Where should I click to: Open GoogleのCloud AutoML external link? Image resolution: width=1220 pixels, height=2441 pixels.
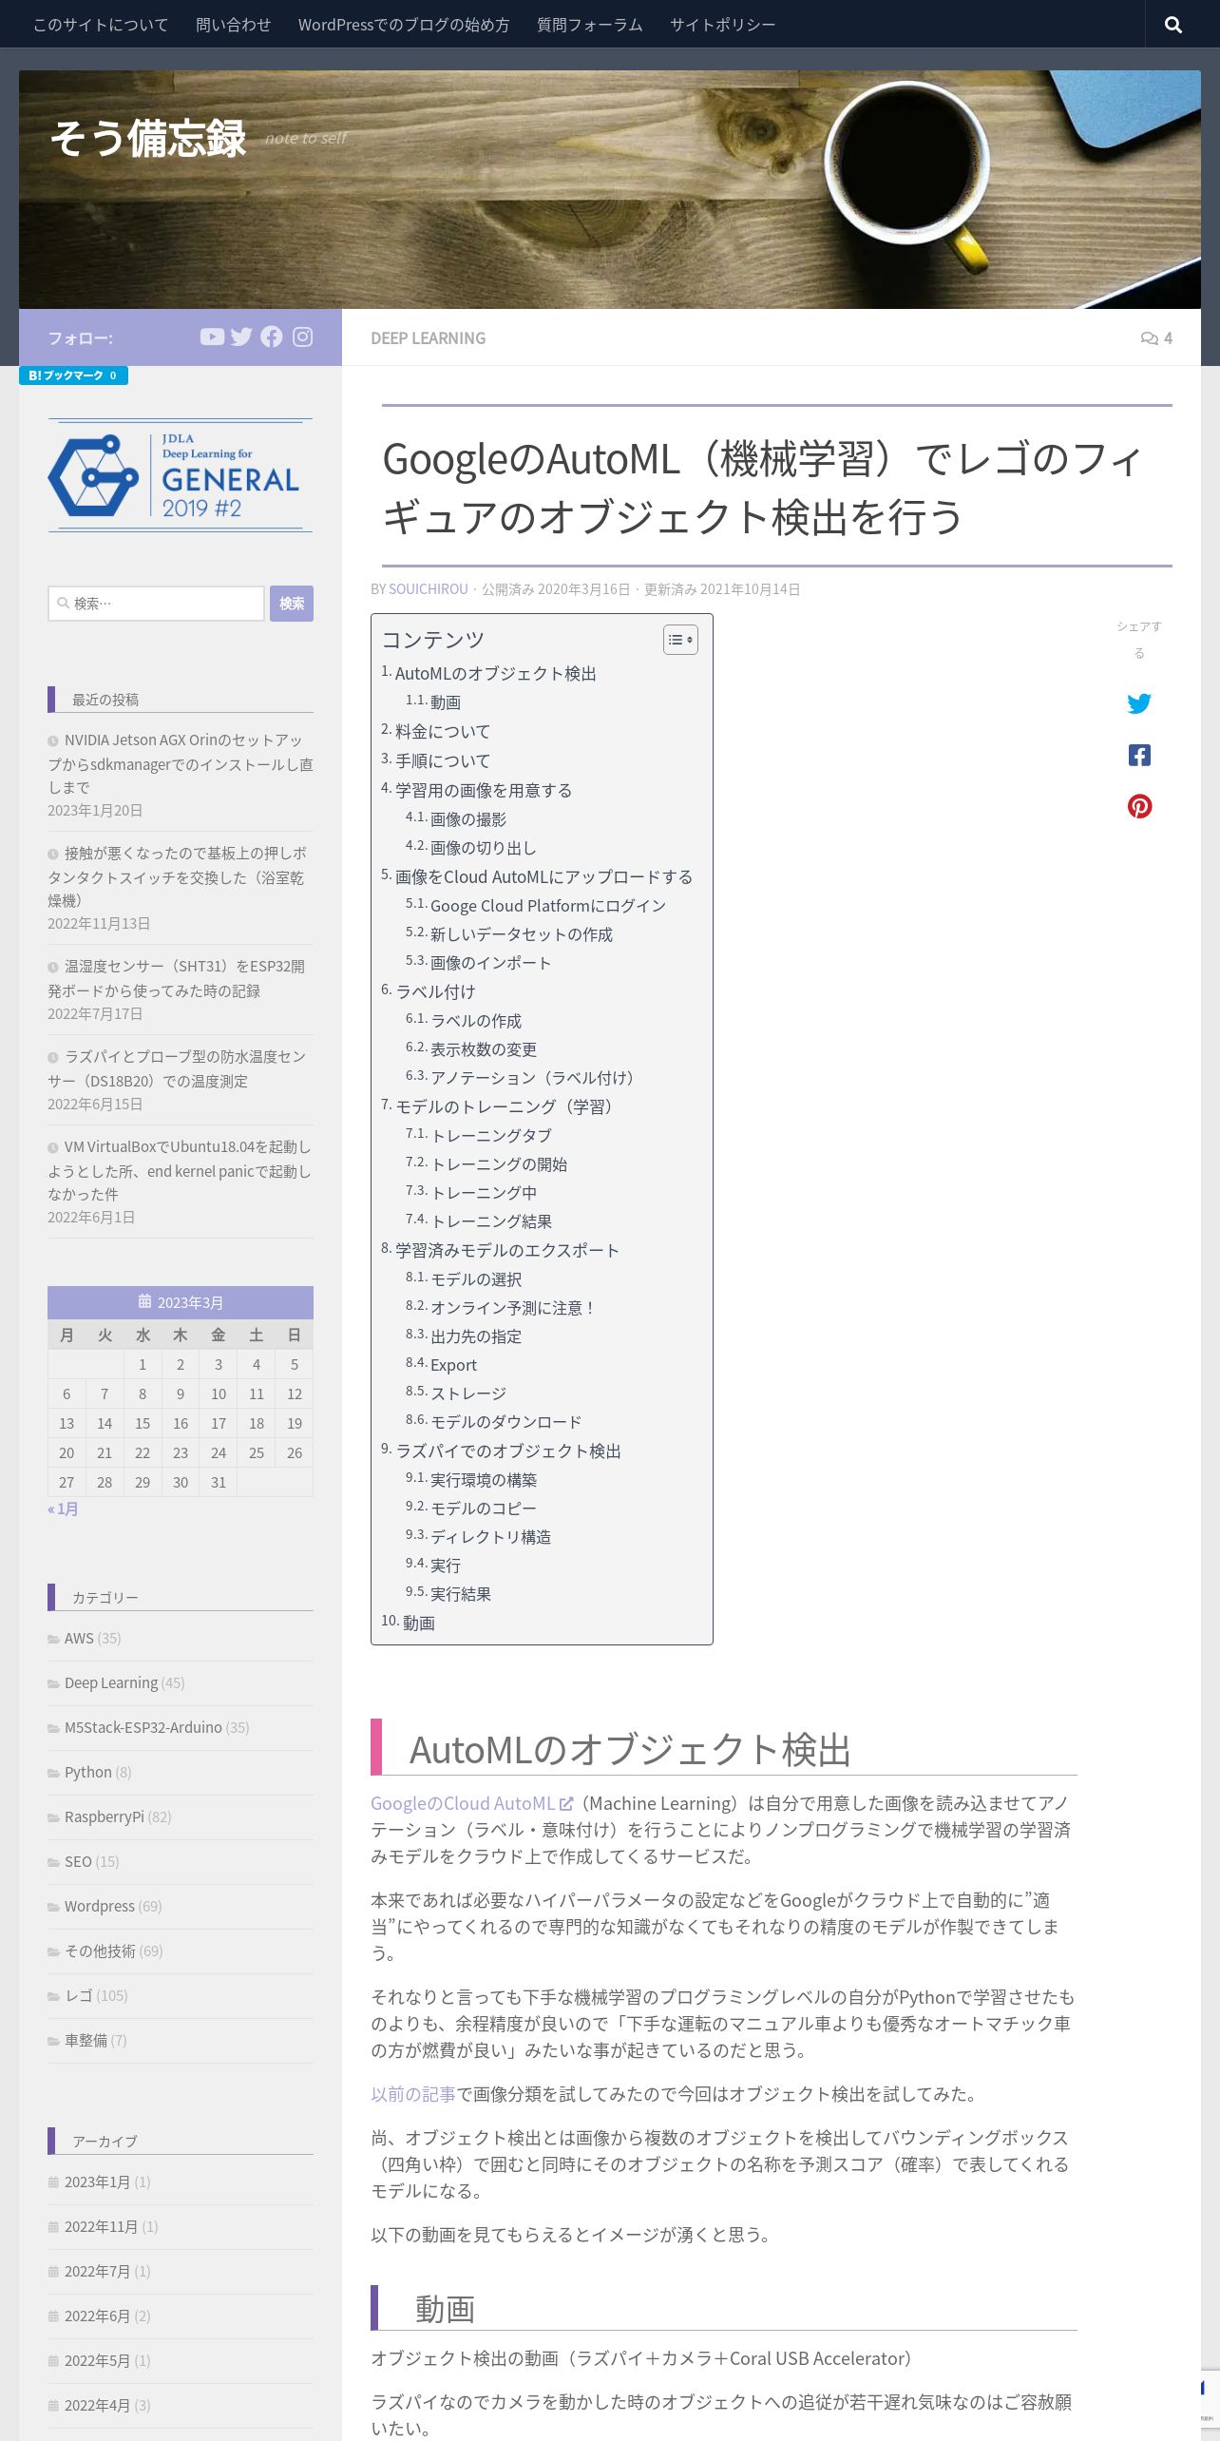click(471, 1803)
